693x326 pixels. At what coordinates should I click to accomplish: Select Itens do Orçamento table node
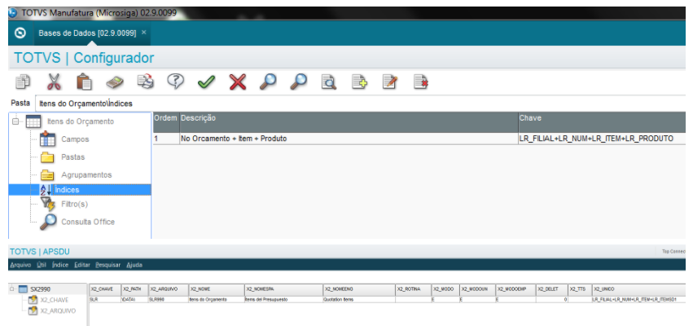click(x=81, y=121)
